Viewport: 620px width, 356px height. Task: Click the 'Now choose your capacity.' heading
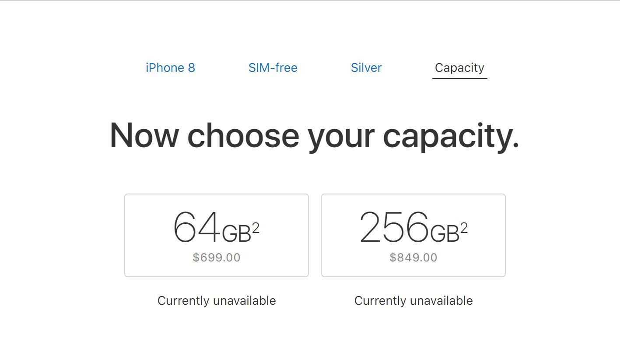pos(314,136)
